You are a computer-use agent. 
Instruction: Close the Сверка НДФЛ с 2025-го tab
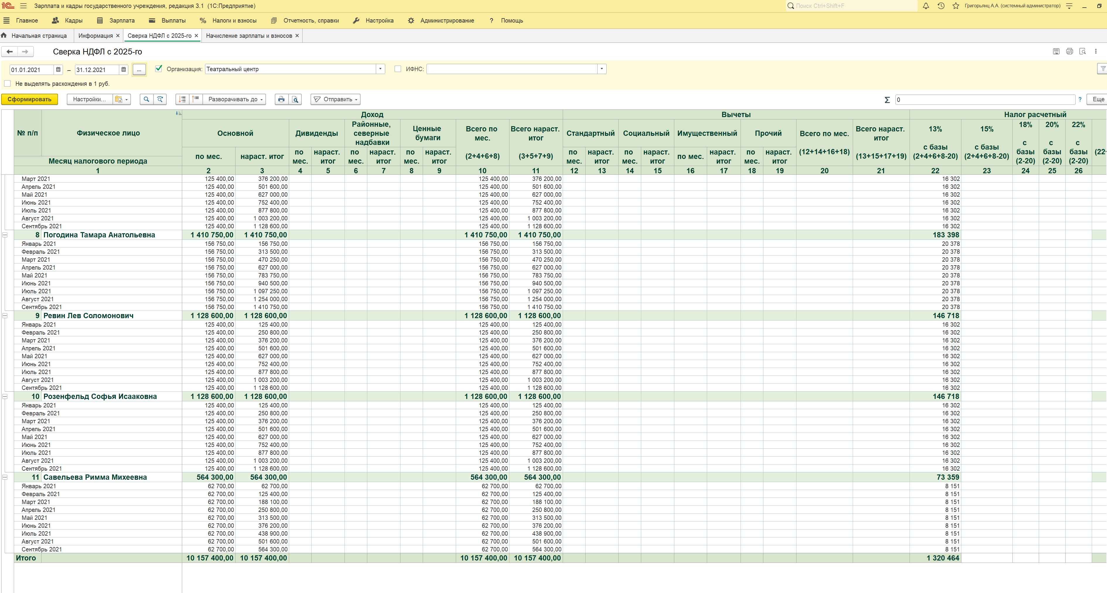click(x=196, y=36)
